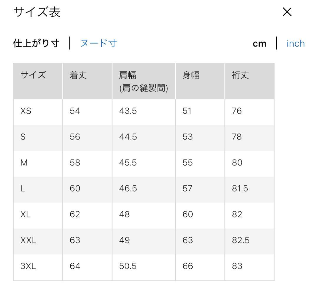Select the XS size row
Image resolution: width=318 pixels, height=289 pixels.
click(x=26, y=111)
